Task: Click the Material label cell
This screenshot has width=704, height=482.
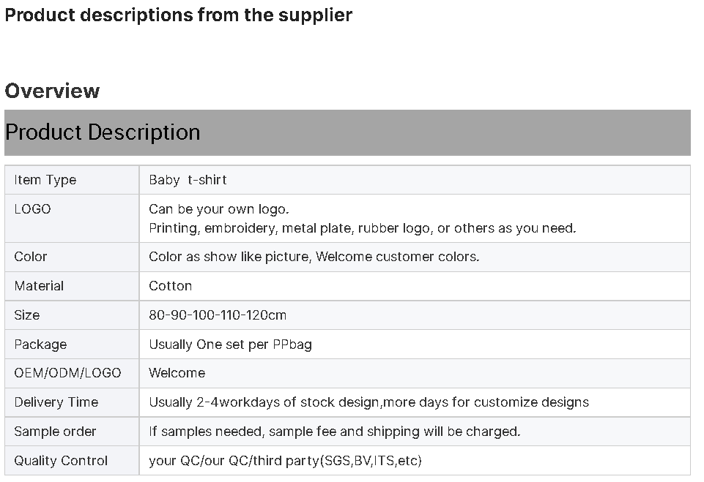Action: click(x=72, y=286)
